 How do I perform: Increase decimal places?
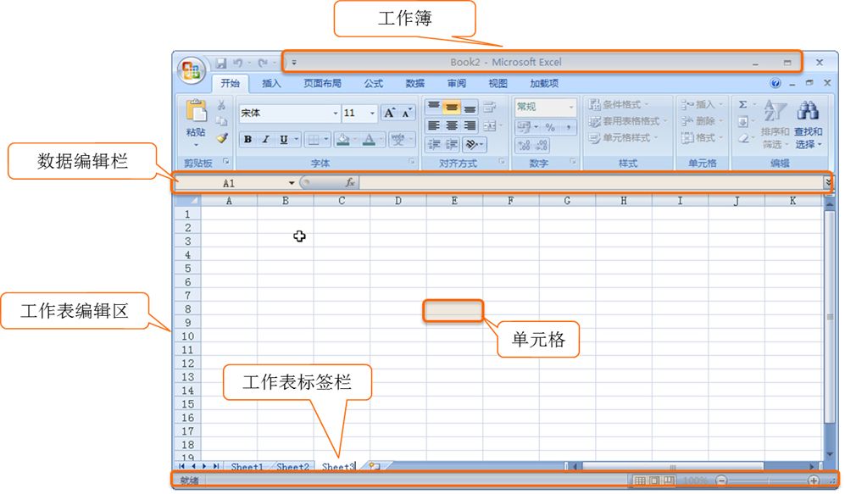pos(523,145)
